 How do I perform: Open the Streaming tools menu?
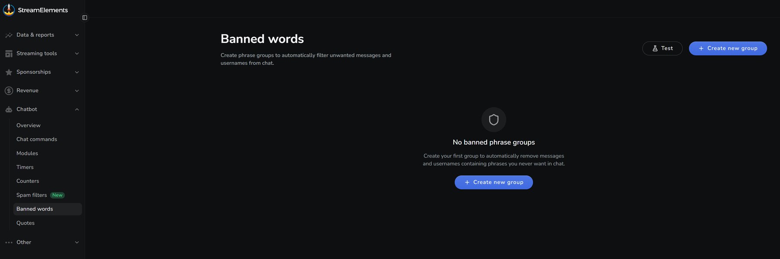tap(36, 54)
